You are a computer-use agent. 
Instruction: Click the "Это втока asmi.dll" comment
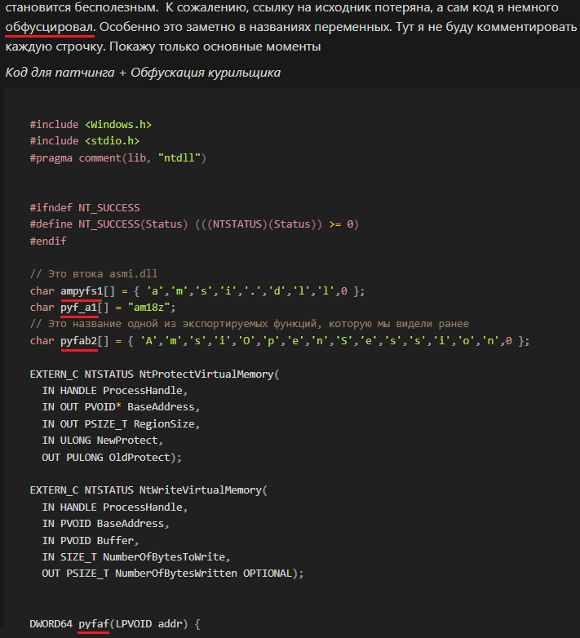pos(99,273)
